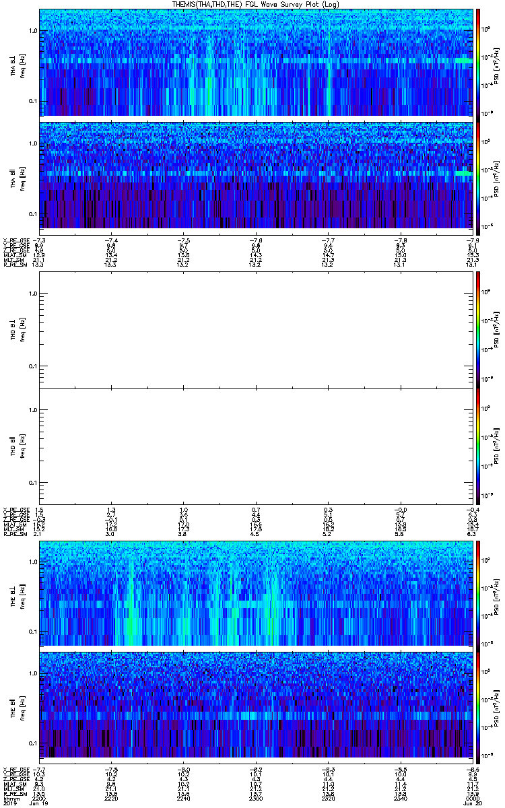Click the color bar beside the THD B-parallel panel
The height and width of the screenshot is (808, 505).
click(478, 446)
